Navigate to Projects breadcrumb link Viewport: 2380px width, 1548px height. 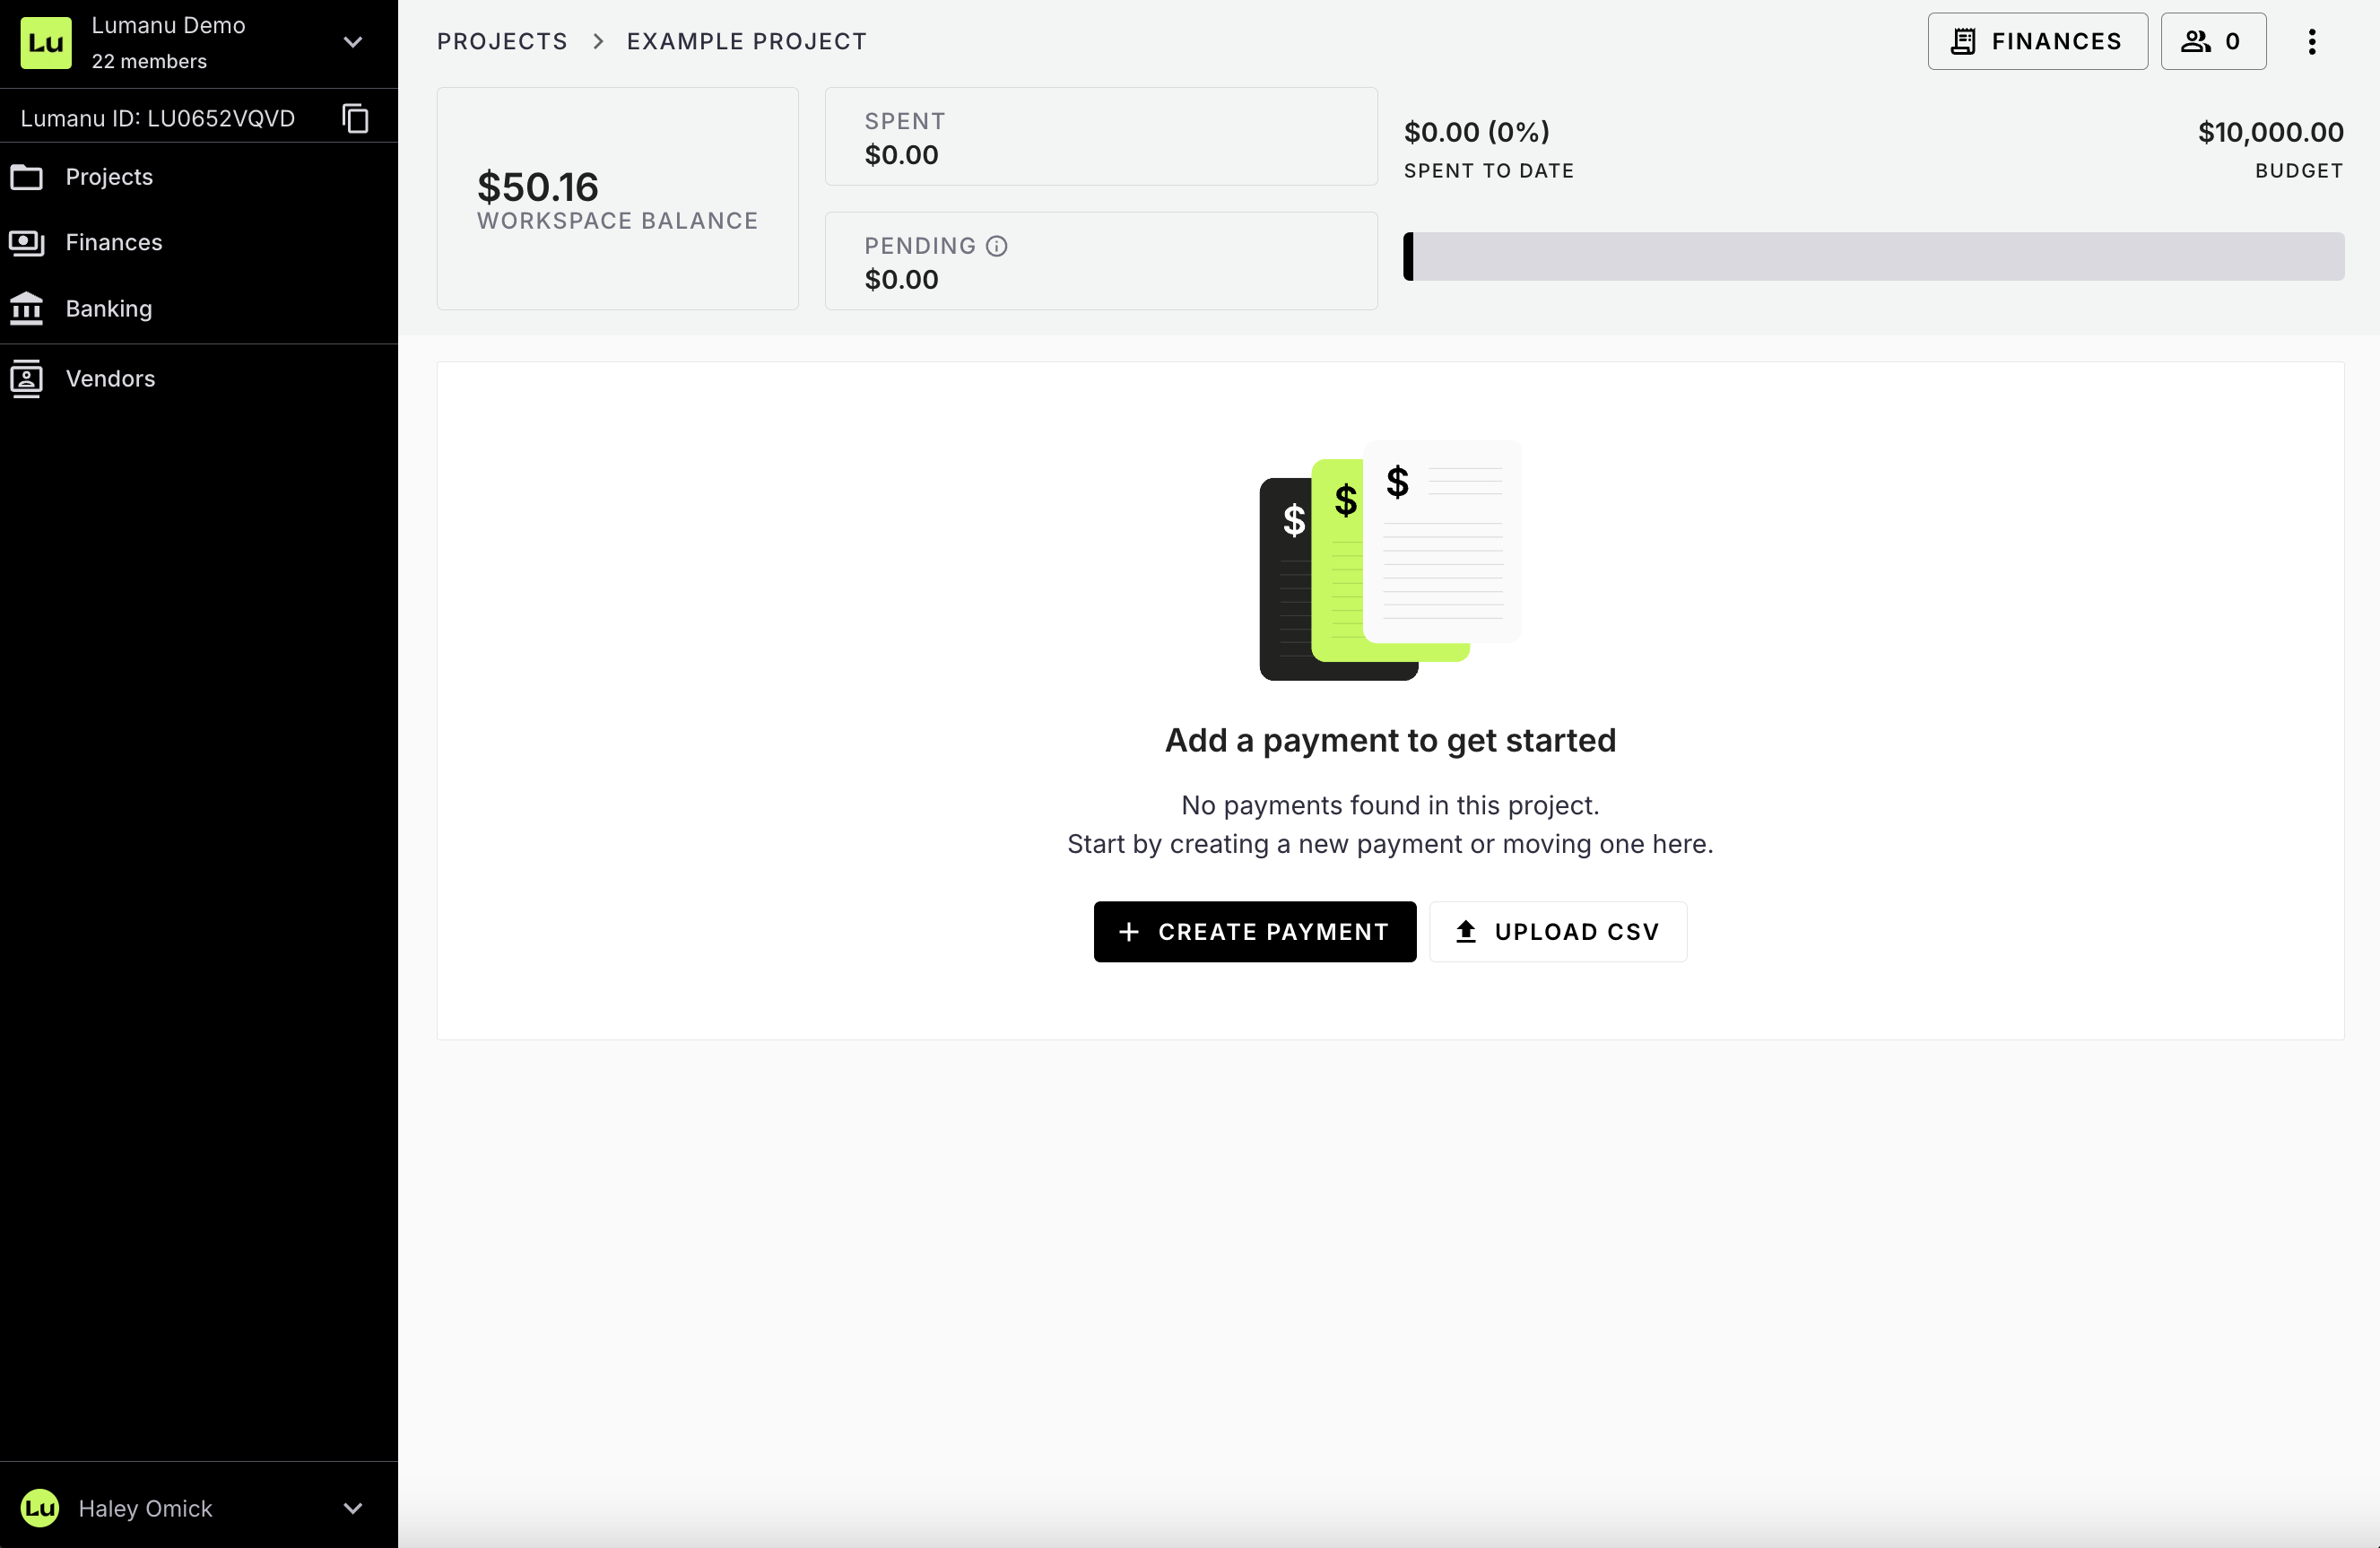click(x=502, y=42)
